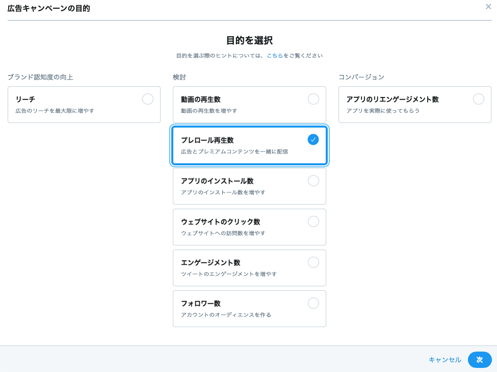The image size is (497, 372).
Task: Click the 広告のリーチを最大限に増やす description text
Action: (55, 111)
